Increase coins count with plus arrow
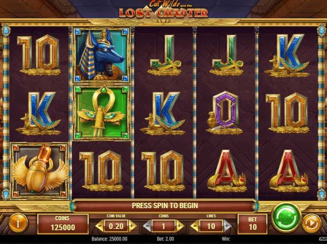Screen dimensions: 327x244 pos(179,226)
